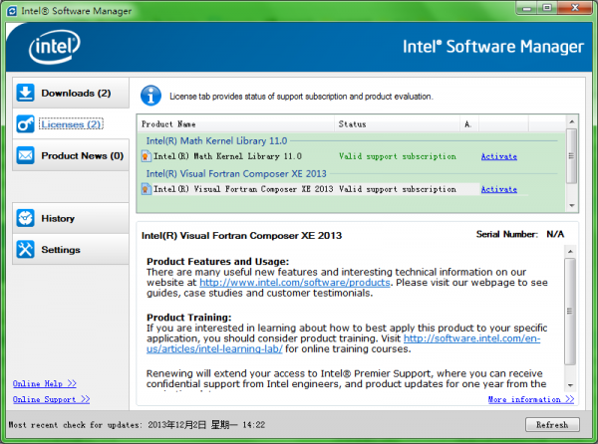Image resolution: width=598 pixels, height=444 pixels.
Task: Click the Math Kernel Library license icon
Action: coord(146,156)
